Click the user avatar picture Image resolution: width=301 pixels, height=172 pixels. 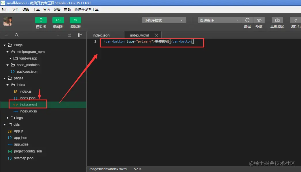pyautogui.click(x=8, y=21)
